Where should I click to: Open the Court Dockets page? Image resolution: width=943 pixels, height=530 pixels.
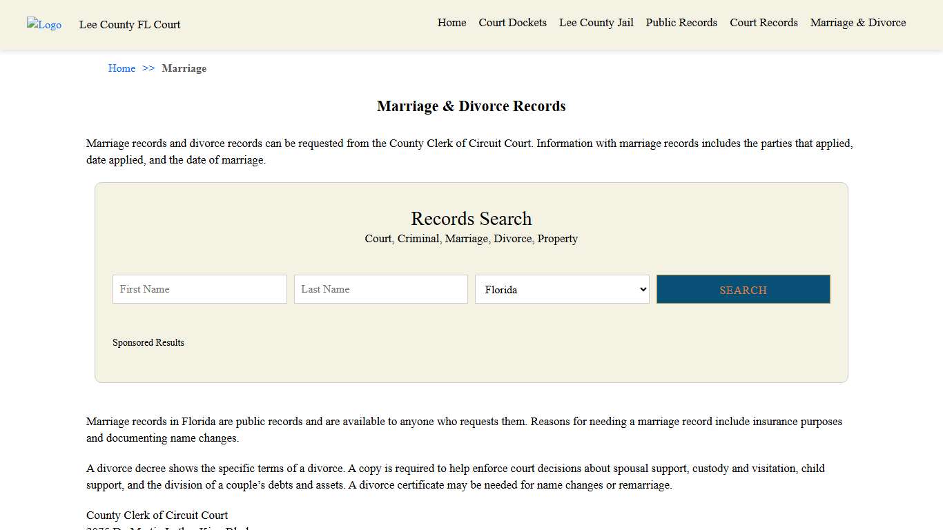click(x=512, y=22)
